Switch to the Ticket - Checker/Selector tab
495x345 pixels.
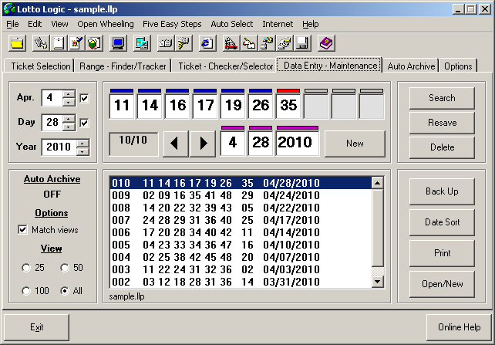point(225,66)
